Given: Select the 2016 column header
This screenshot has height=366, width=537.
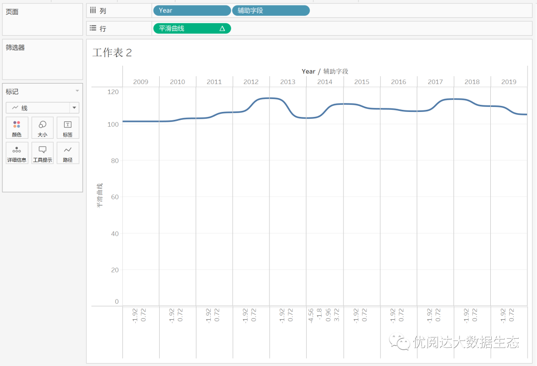Looking at the screenshot, I should 399,82.
